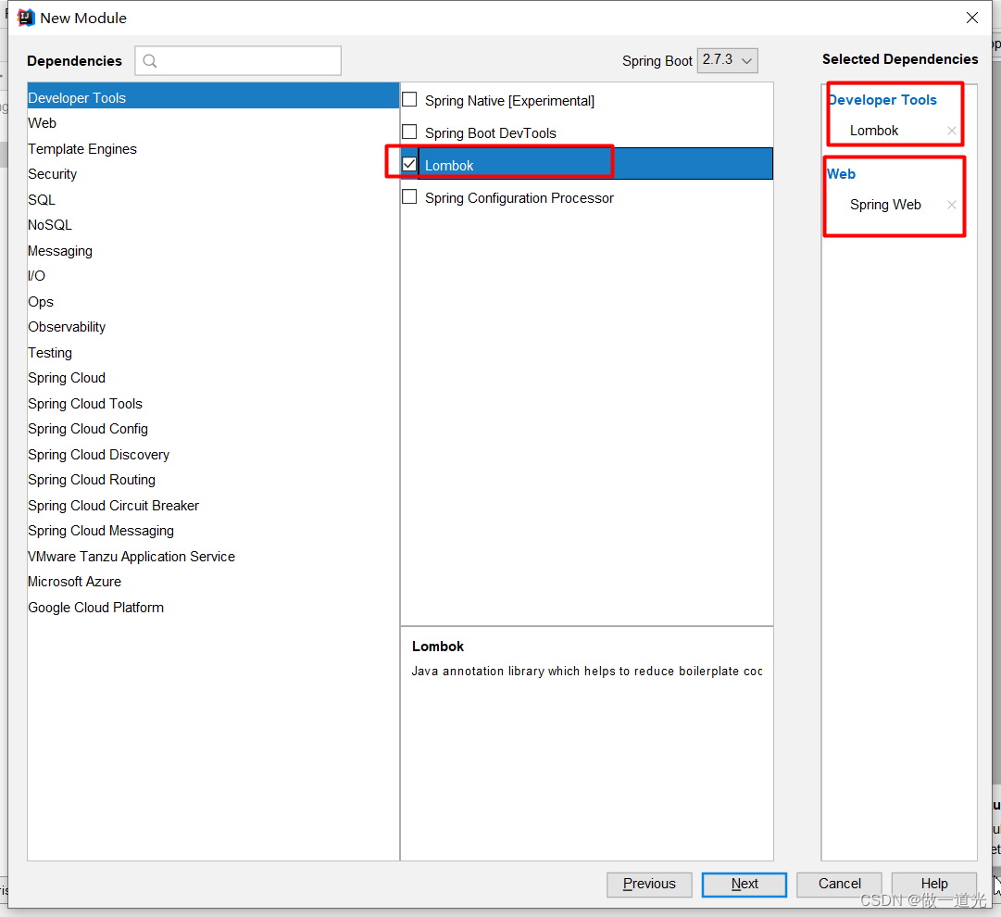The width and height of the screenshot is (1001, 917).
Task: Click the Help button
Action: [x=933, y=884]
